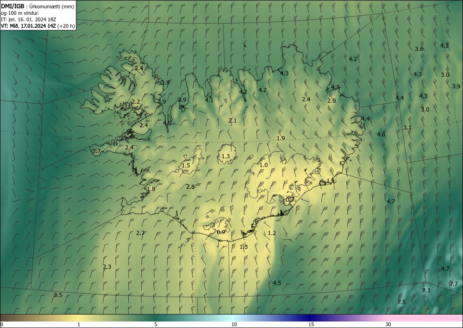Click the colour scale label '15'
The height and width of the screenshot is (328, 463).
pos(311,325)
